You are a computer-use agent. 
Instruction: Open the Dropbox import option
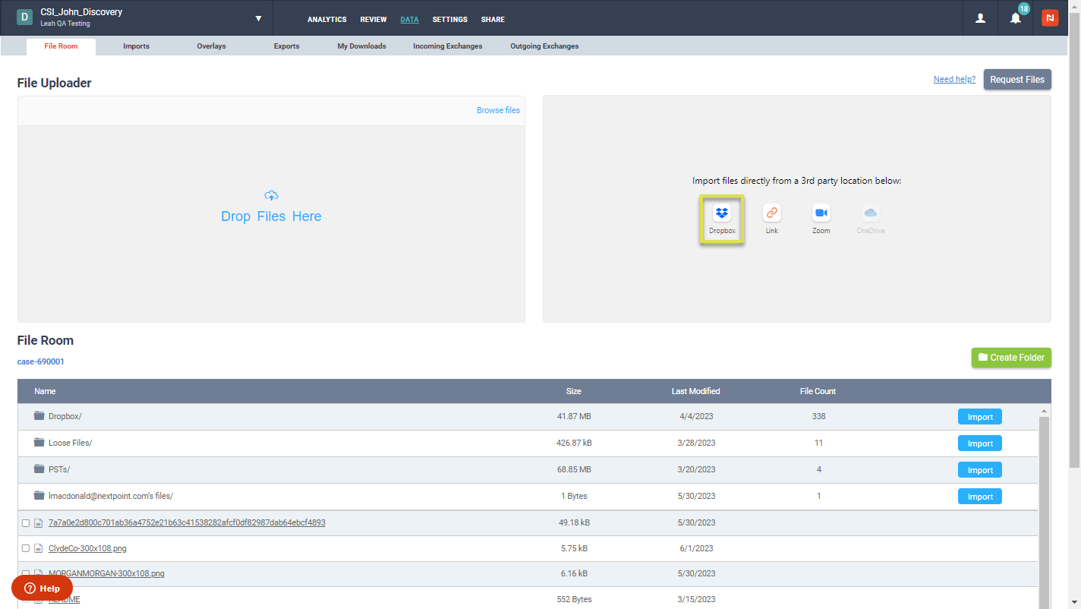tap(722, 219)
